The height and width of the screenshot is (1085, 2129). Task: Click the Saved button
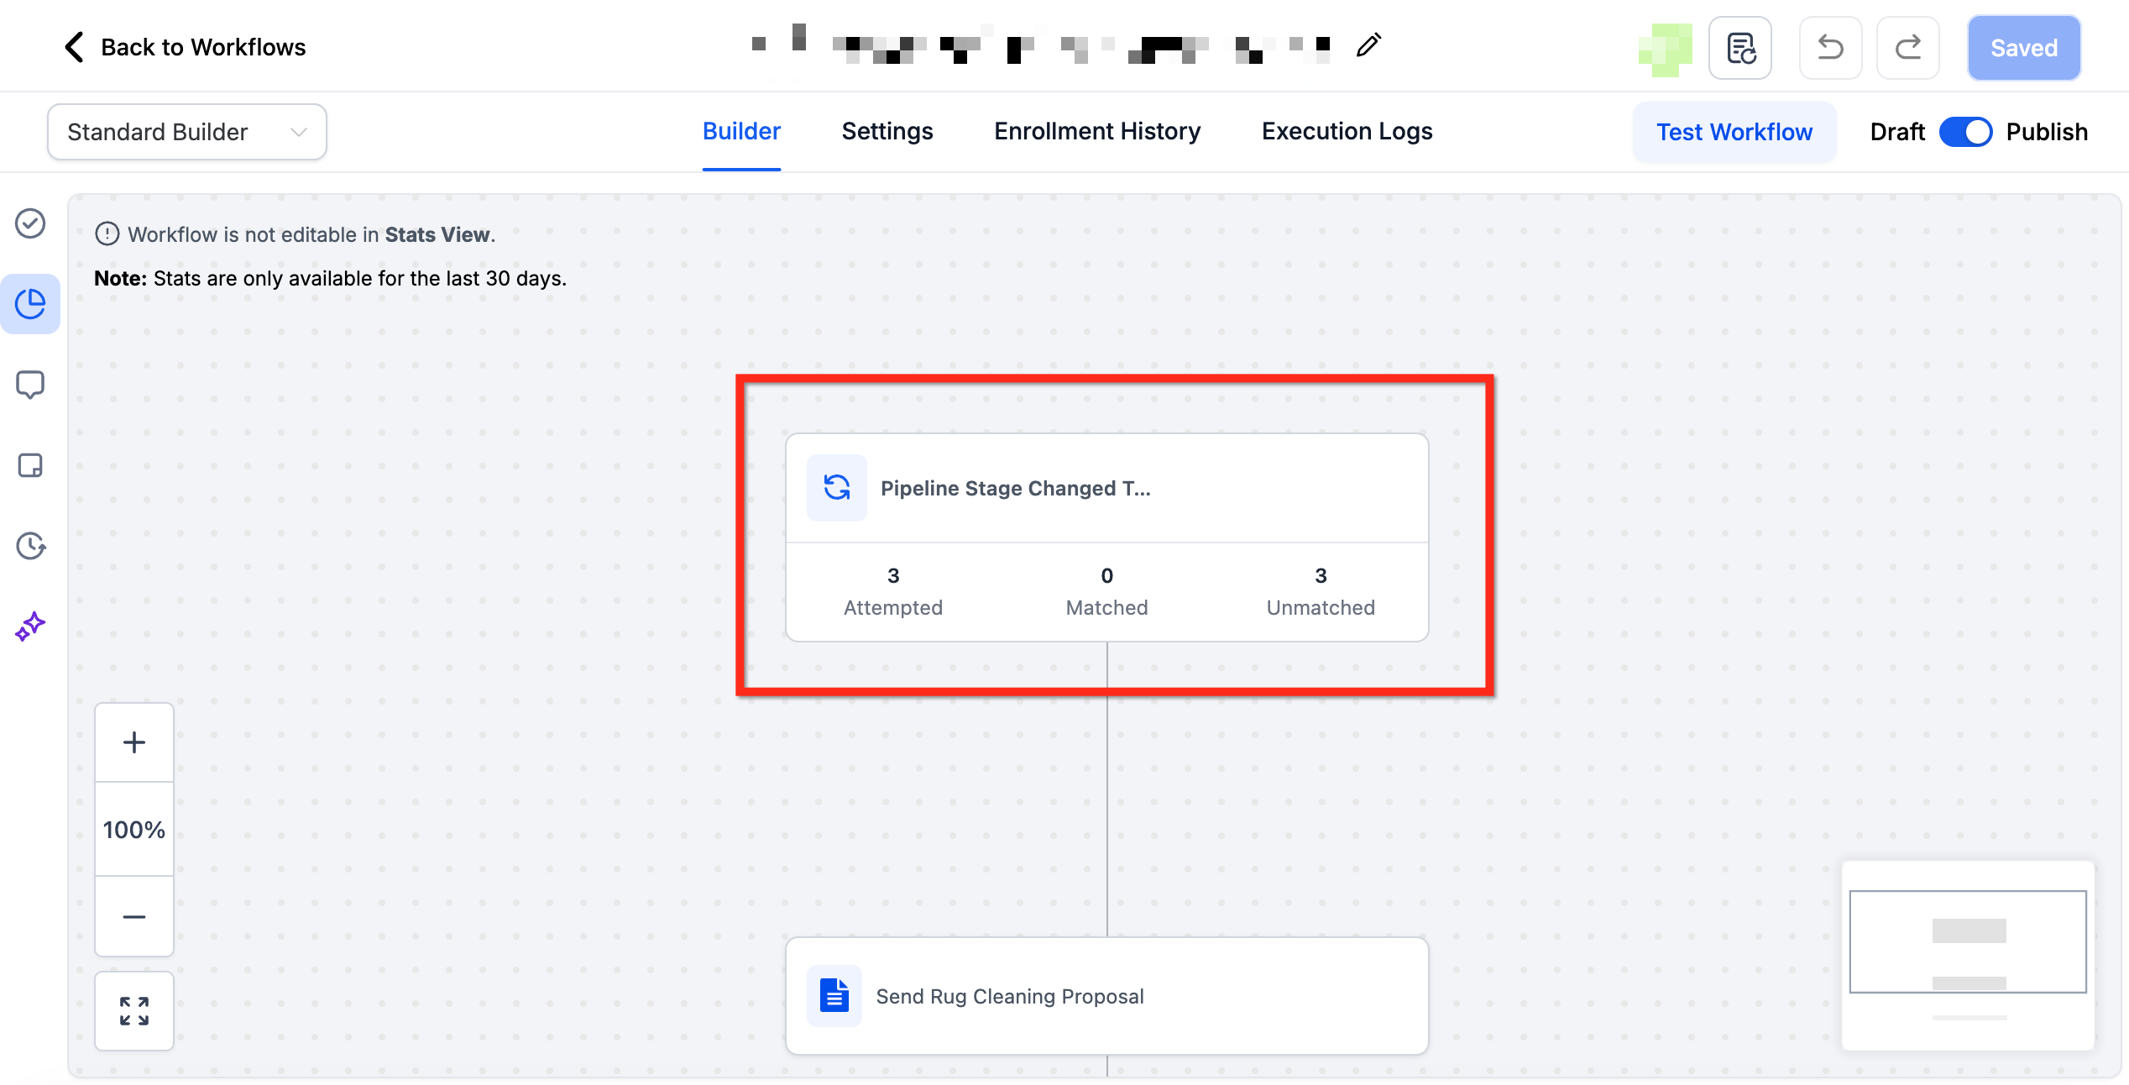tap(2023, 48)
